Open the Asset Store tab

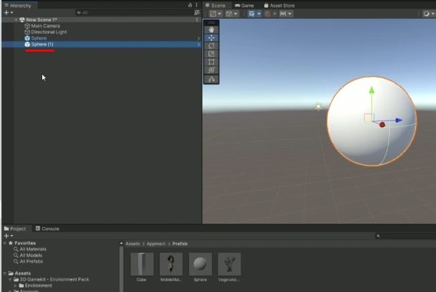[x=279, y=5]
